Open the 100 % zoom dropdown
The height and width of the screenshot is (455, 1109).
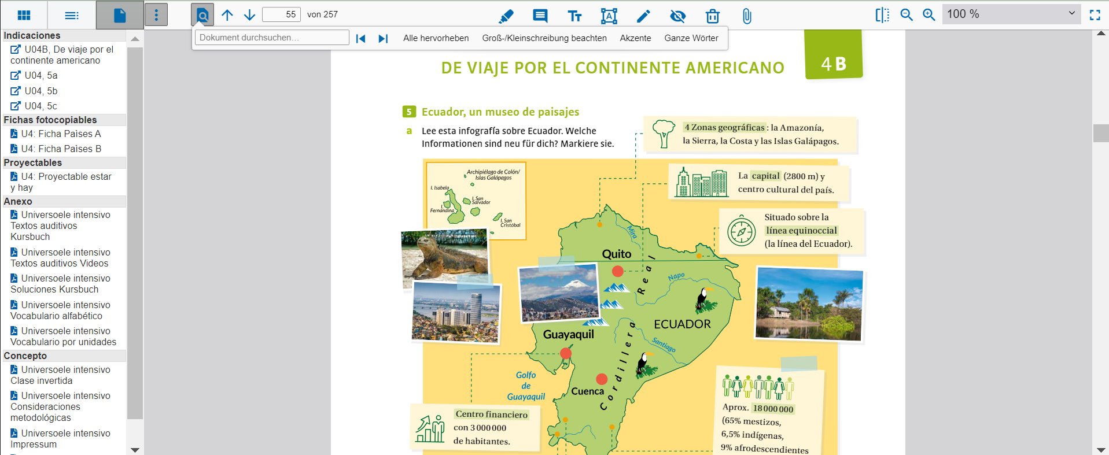tap(1011, 14)
